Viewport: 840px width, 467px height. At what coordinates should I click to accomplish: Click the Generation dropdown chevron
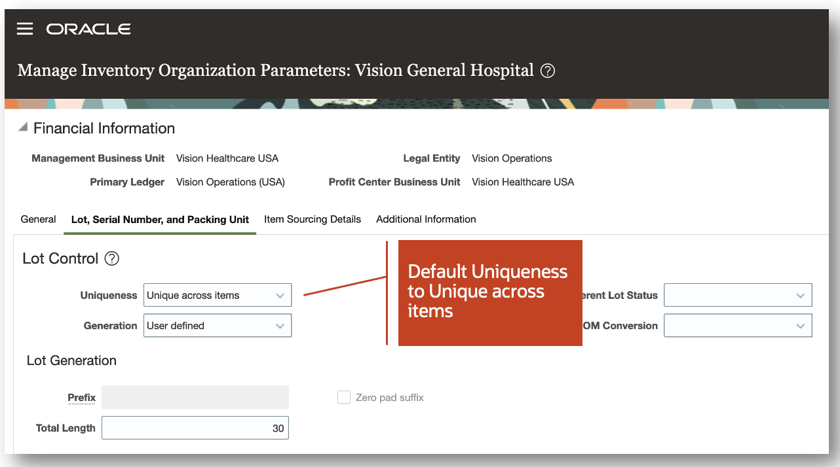pos(282,325)
